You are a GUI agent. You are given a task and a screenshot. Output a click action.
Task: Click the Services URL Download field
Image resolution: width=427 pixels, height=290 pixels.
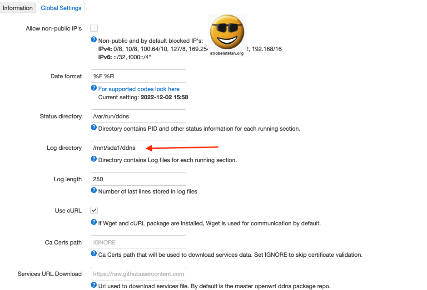(138, 273)
